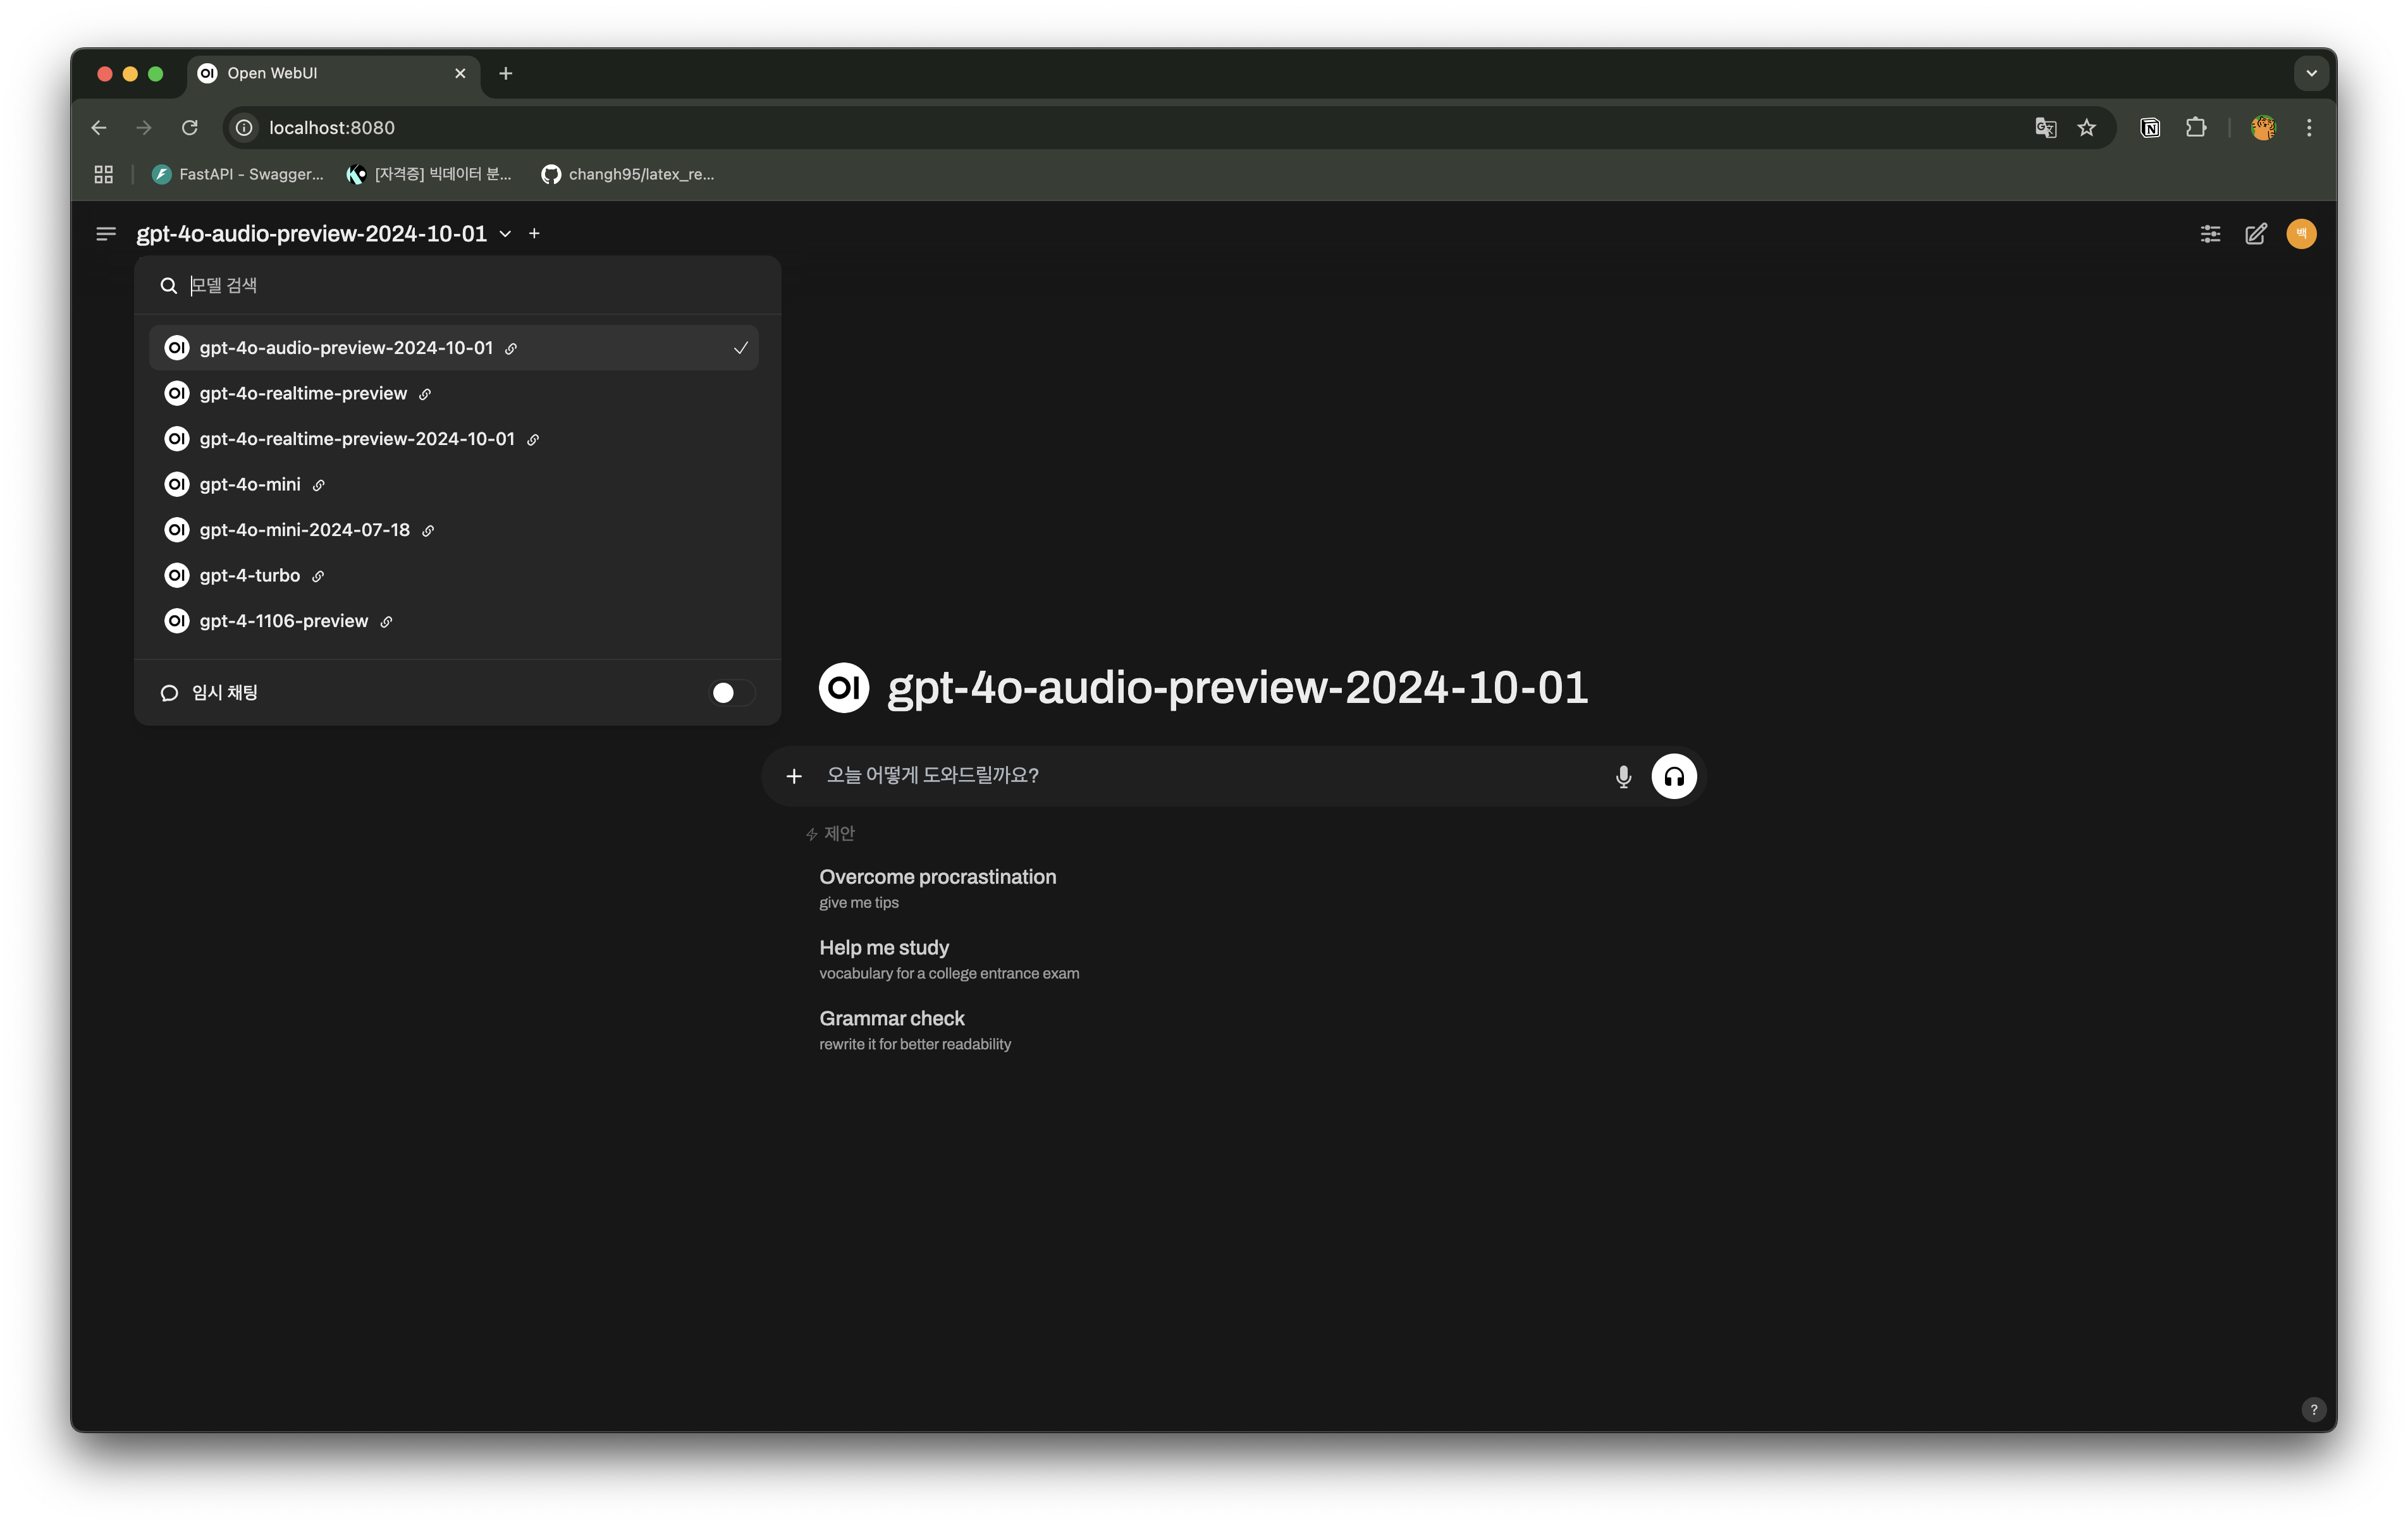Click link icon beside gpt-4o-audio-preview-2024-10-01

coord(511,349)
